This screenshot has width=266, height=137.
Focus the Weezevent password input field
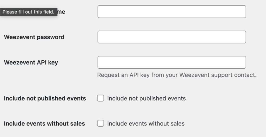pyautogui.click(x=171, y=37)
